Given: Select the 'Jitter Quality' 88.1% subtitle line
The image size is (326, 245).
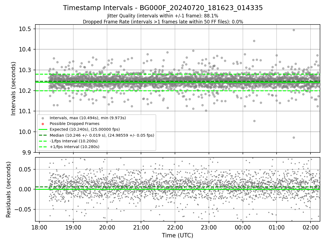Looking at the screenshot, I should coord(163,16).
